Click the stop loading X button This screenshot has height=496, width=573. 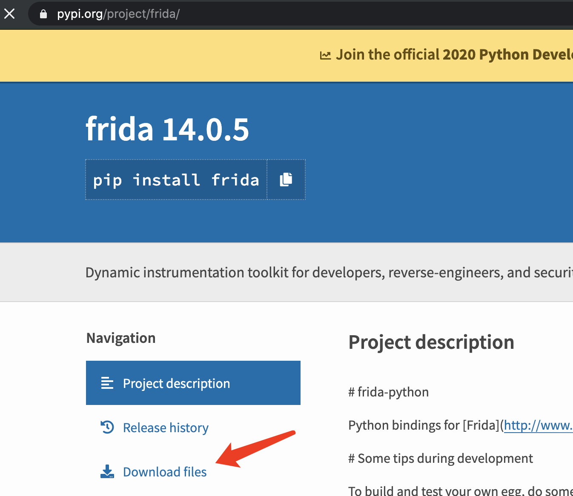9,14
